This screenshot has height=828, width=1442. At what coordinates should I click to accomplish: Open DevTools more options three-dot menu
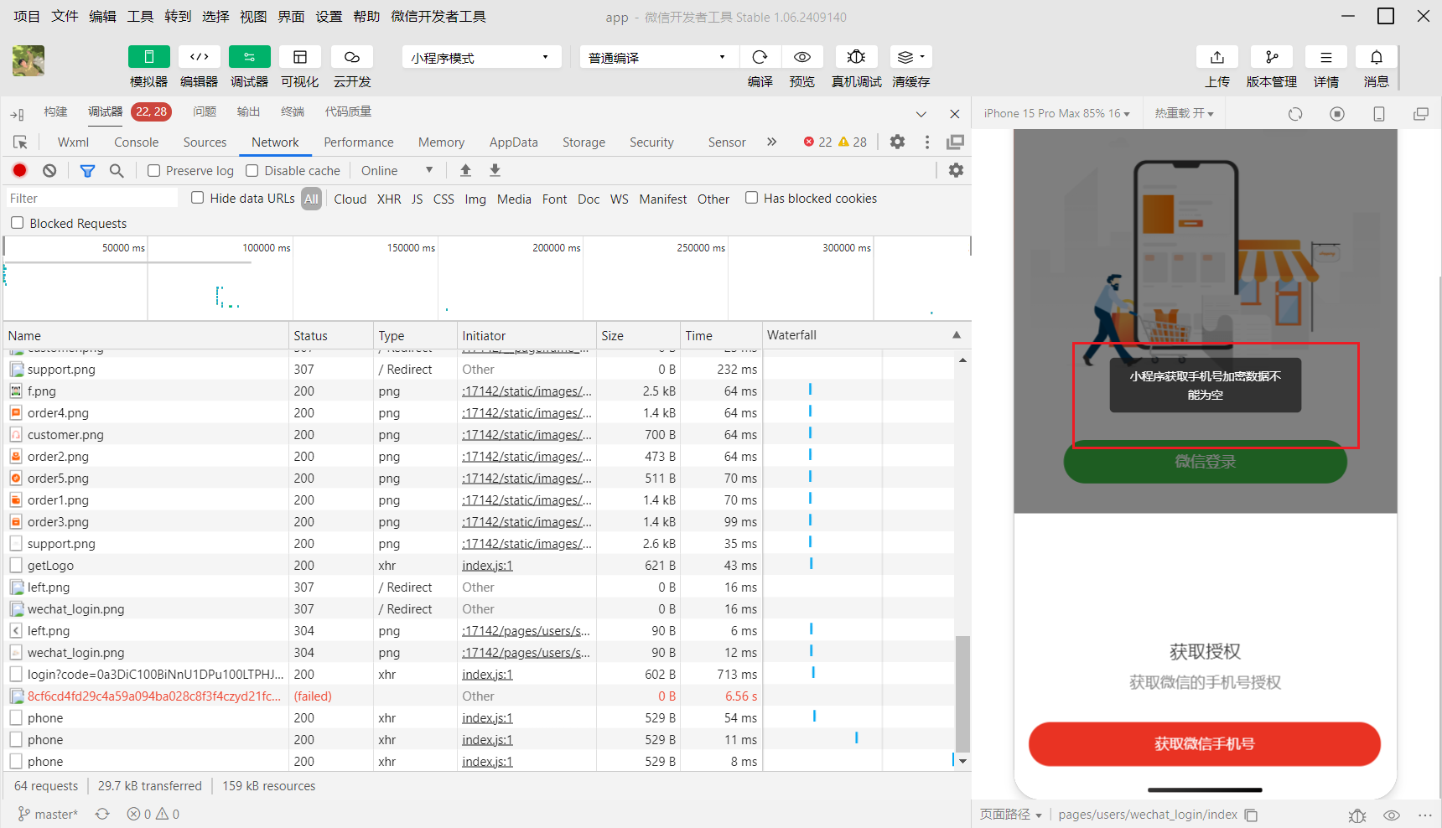pos(927,142)
